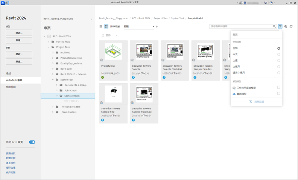Screen dimensions: 298x180
Task: Switch to list view icon
Action: click(x=101, y=26)
